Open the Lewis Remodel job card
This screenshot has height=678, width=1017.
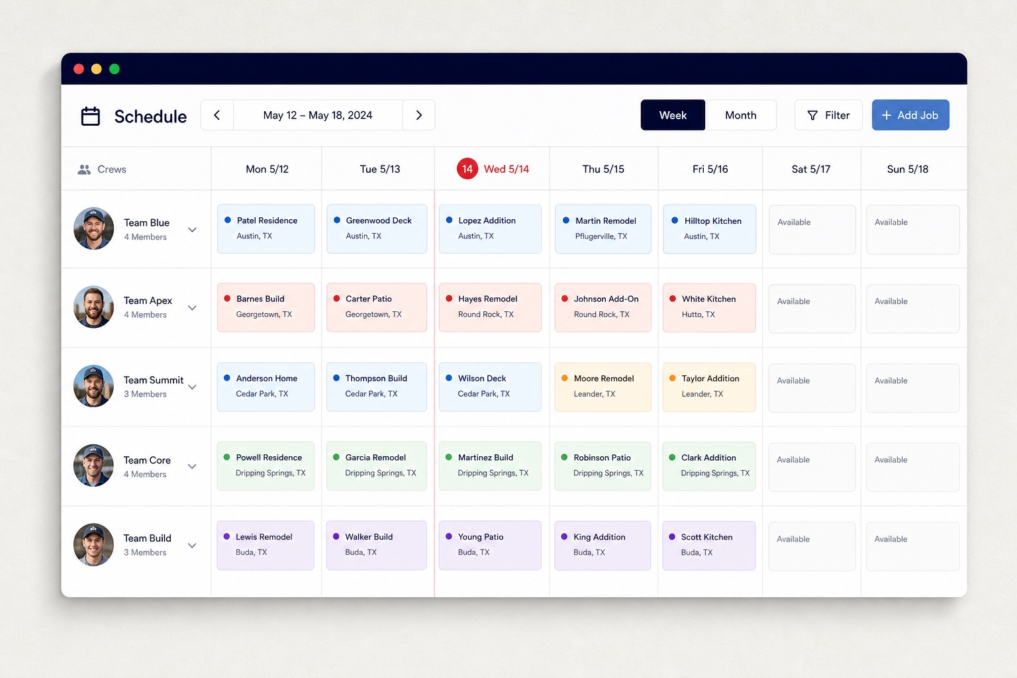tap(266, 546)
